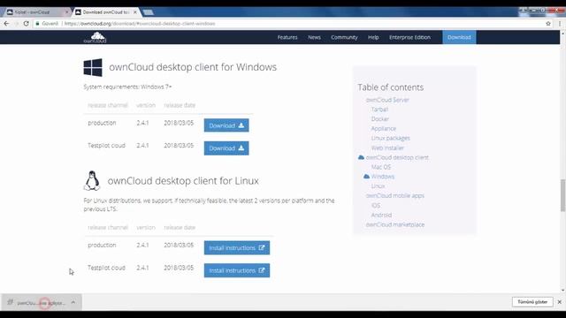
Task: Open the Features menu in the navigation bar
Action: [x=287, y=37]
